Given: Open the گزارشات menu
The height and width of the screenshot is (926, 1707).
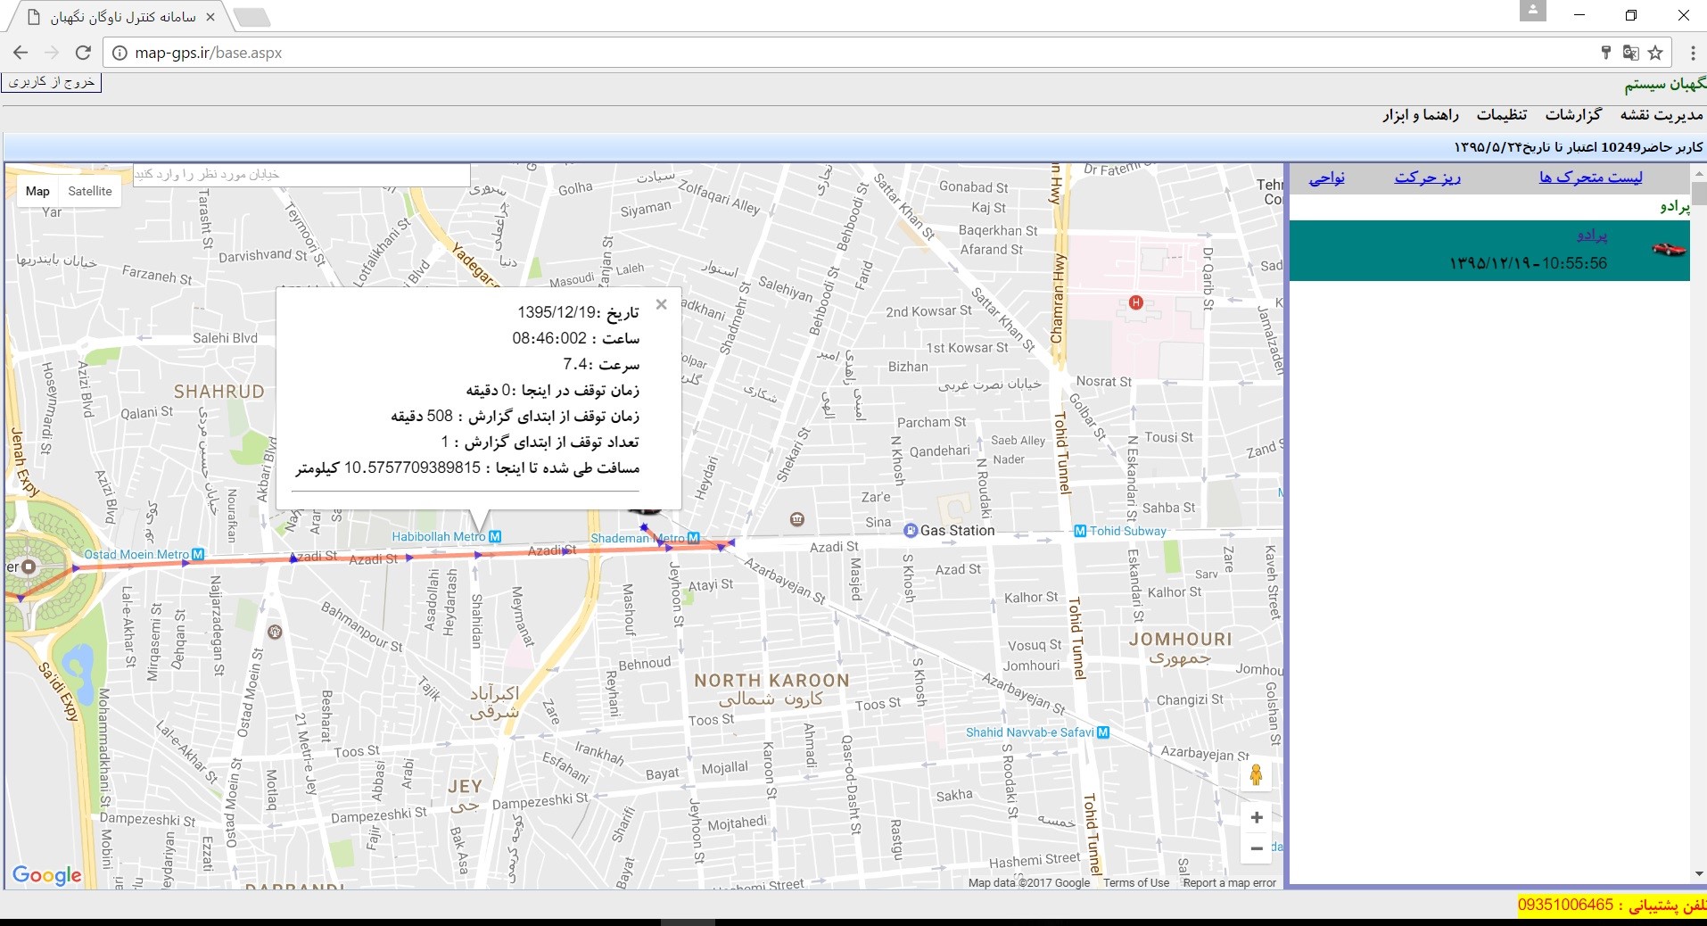Looking at the screenshot, I should 1573,115.
